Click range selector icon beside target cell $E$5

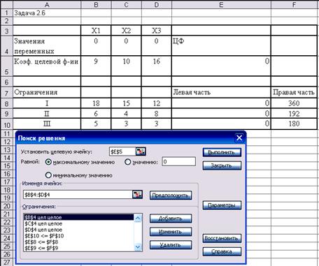click(x=141, y=152)
